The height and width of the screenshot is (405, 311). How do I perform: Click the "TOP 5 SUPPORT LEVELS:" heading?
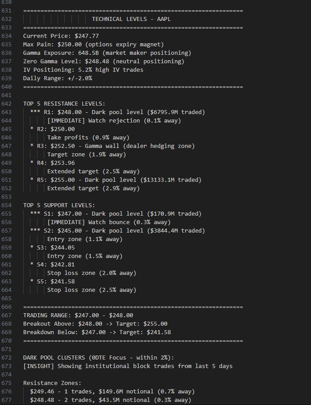tap(59, 205)
